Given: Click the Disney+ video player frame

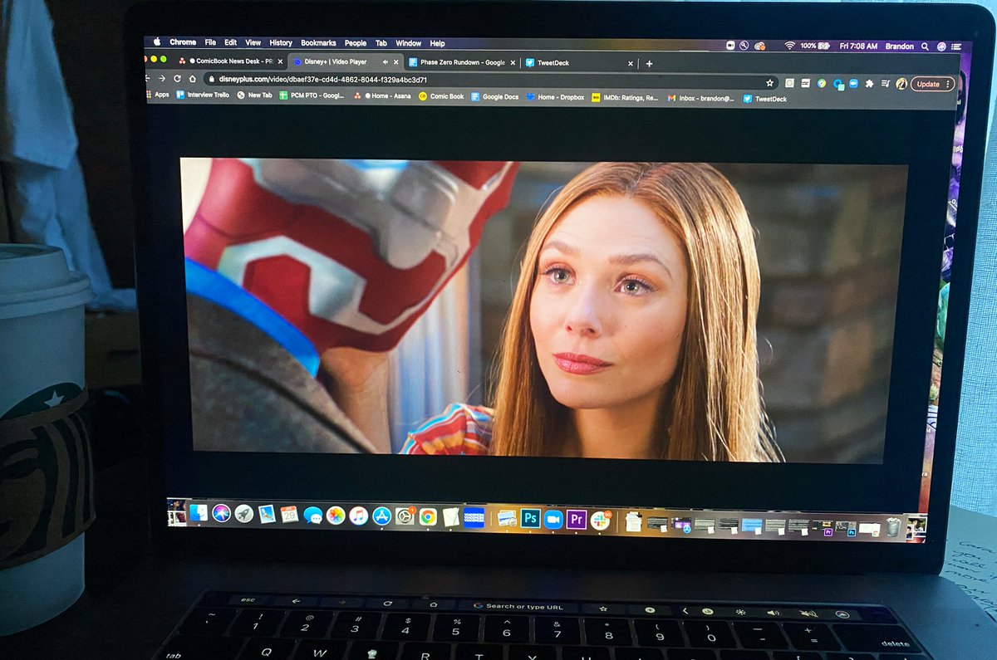Looking at the screenshot, I should 544,309.
